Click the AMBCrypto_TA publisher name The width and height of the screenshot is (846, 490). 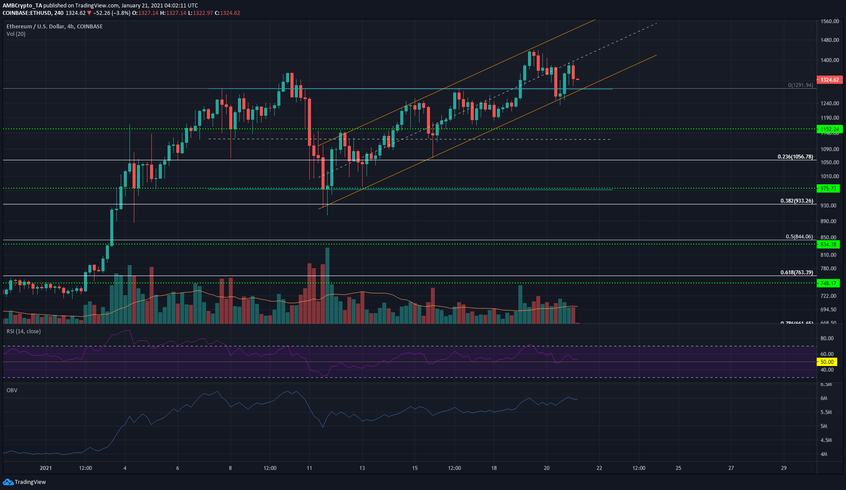pyautogui.click(x=22, y=6)
